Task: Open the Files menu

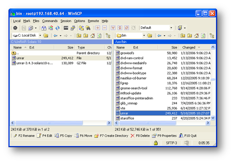Action: [36, 21]
